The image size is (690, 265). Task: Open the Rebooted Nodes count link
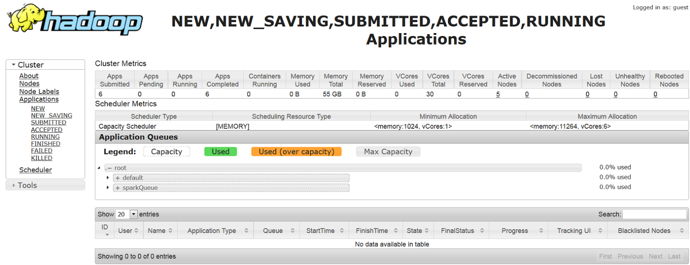point(655,94)
